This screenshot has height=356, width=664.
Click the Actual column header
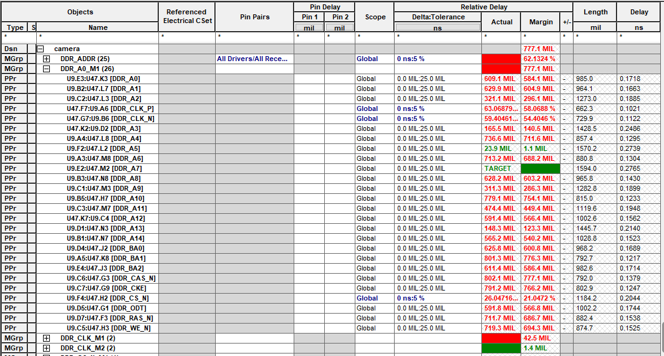[x=501, y=22]
